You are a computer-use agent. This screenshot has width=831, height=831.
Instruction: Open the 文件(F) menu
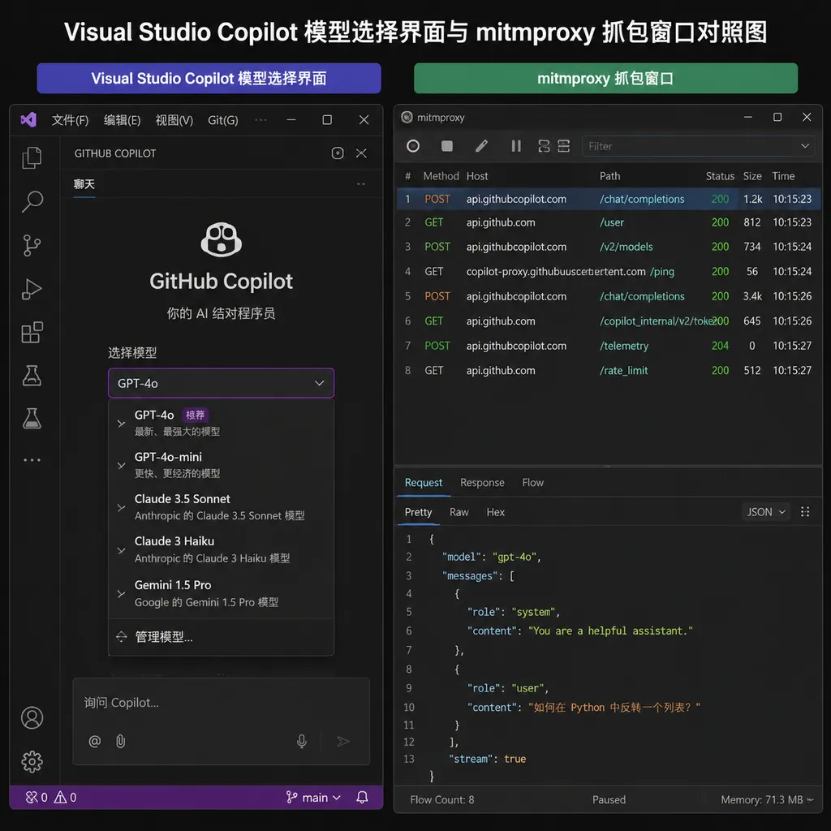(x=70, y=120)
